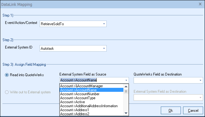Click the dropdown list scrollbar thumb
Viewport: 205px width, 117px height.
126,92
